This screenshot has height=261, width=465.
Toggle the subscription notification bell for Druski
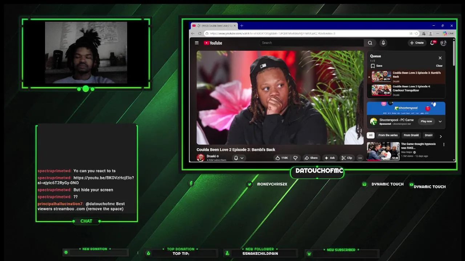[236, 158]
